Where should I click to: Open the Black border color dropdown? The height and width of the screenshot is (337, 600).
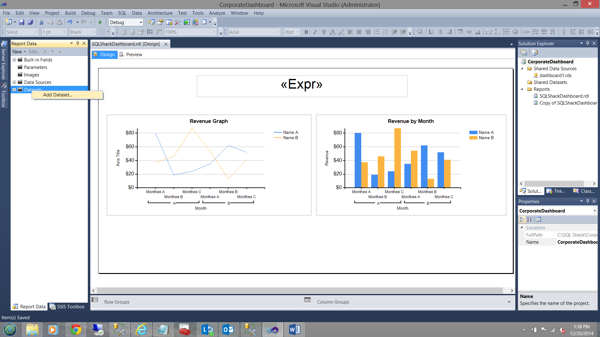point(94,32)
